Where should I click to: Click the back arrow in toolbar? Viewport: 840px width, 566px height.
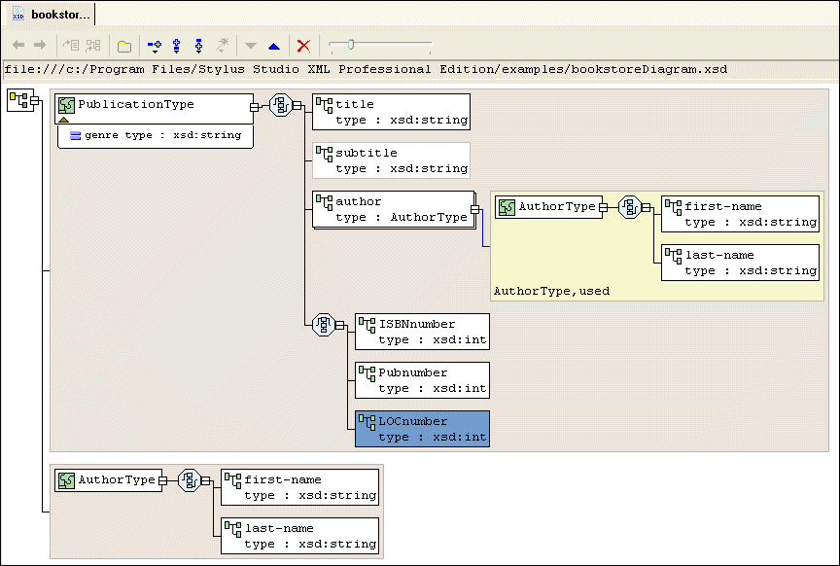coord(18,46)
